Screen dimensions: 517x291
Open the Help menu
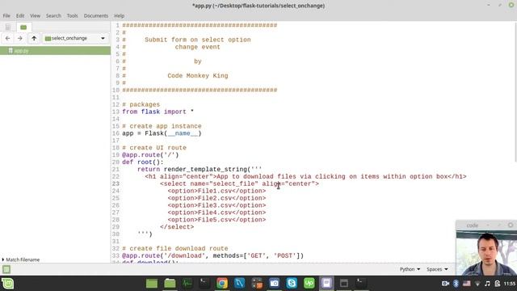click(x=120, y=15)
